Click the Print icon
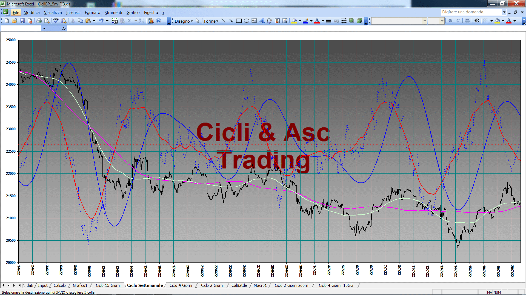Screen dimensions: 526x295 39,21
